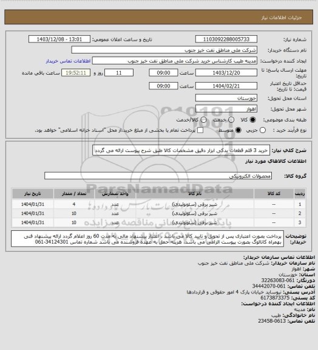Select the خدمت radio button

231,120
